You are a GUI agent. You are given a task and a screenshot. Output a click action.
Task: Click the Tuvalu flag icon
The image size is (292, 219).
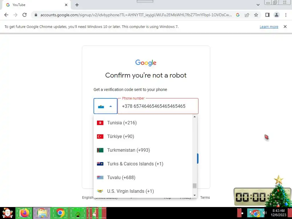(x=100, y=177)
